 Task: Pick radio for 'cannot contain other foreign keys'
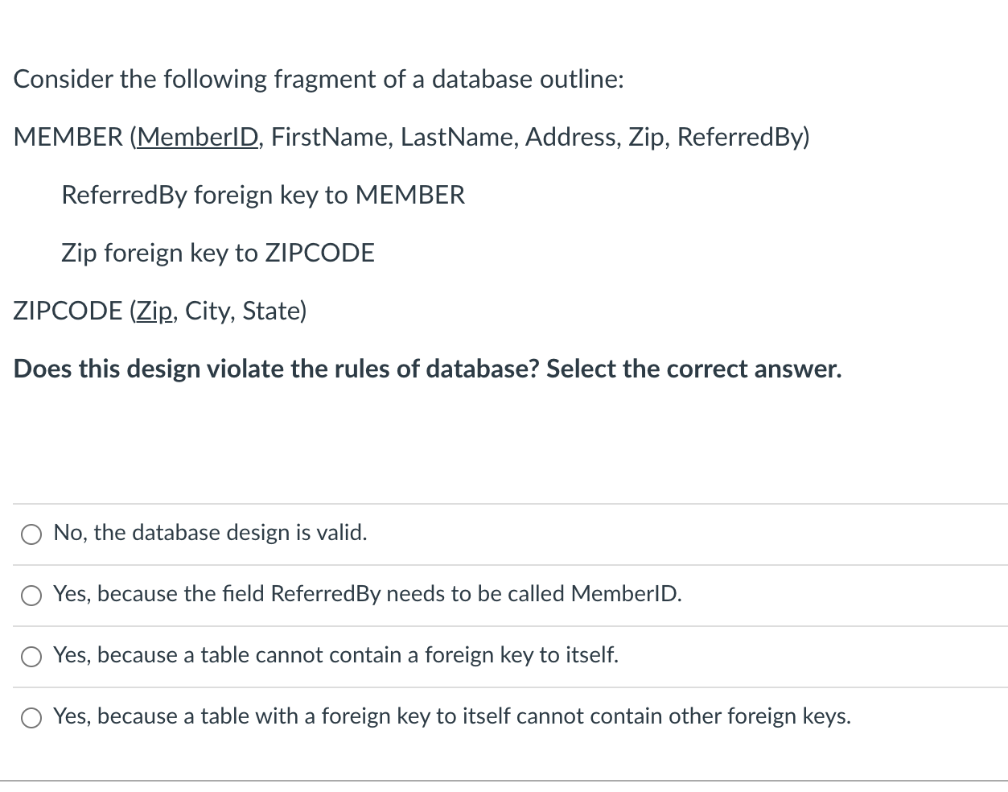pyautogui.click(x=31, y=718)
